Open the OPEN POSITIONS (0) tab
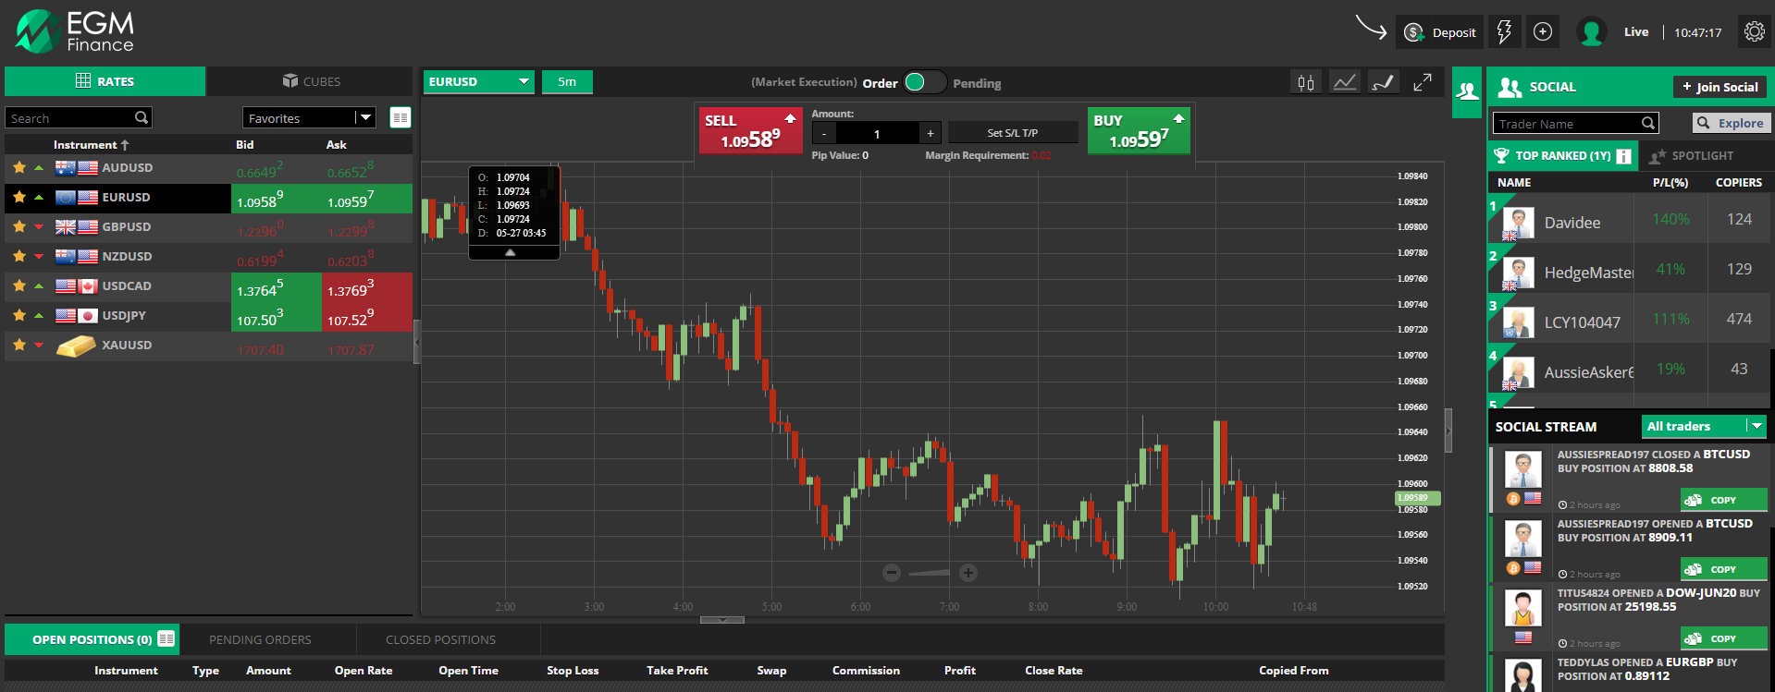1775x692 pixels. click(92, 639)
